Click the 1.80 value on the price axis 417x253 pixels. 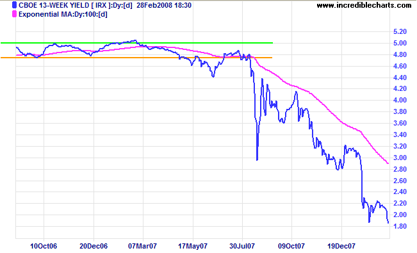400,226
